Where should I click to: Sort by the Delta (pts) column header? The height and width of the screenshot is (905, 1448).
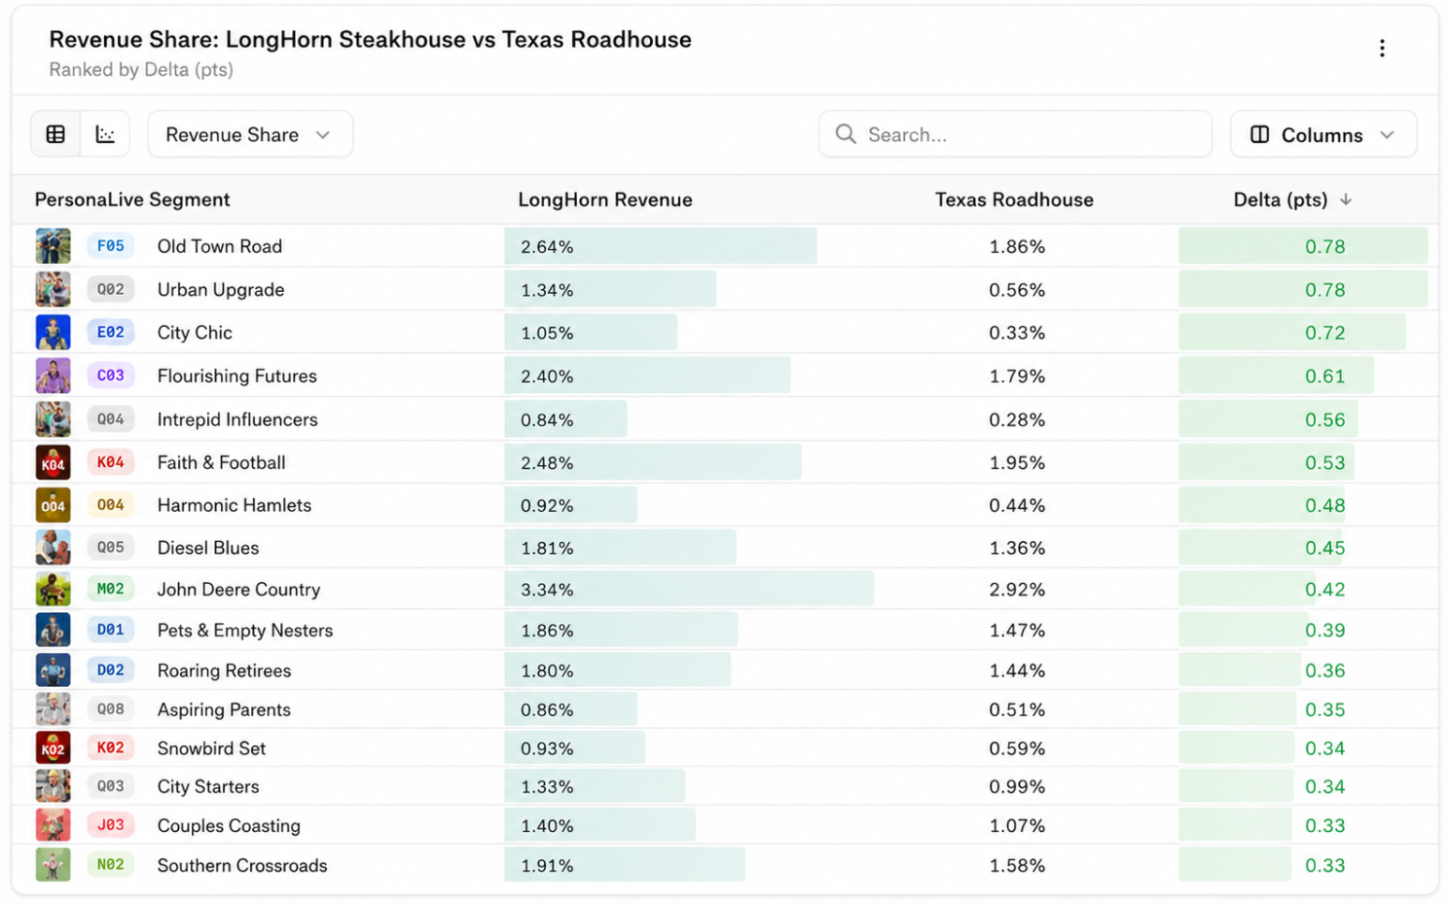pyautogui.click(x=1292, y=199)
